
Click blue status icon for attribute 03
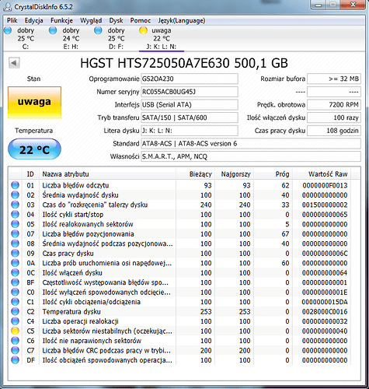click(15, 205)
